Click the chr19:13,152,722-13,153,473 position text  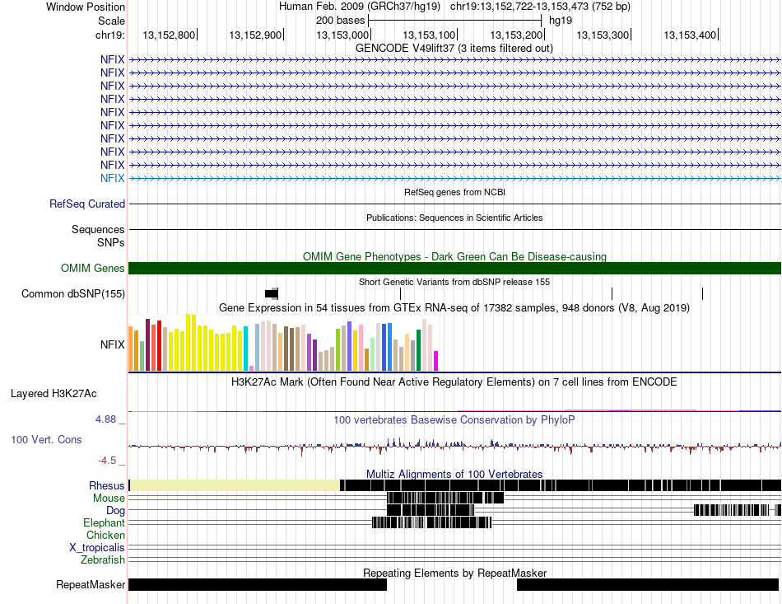[540, 7]
